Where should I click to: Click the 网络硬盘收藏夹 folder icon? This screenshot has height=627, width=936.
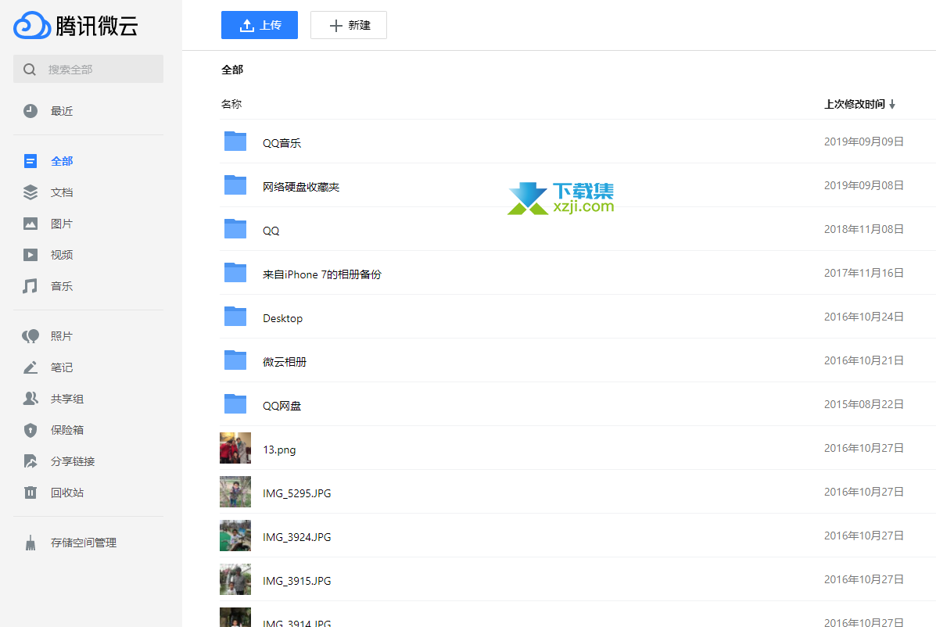coord(235,185)
